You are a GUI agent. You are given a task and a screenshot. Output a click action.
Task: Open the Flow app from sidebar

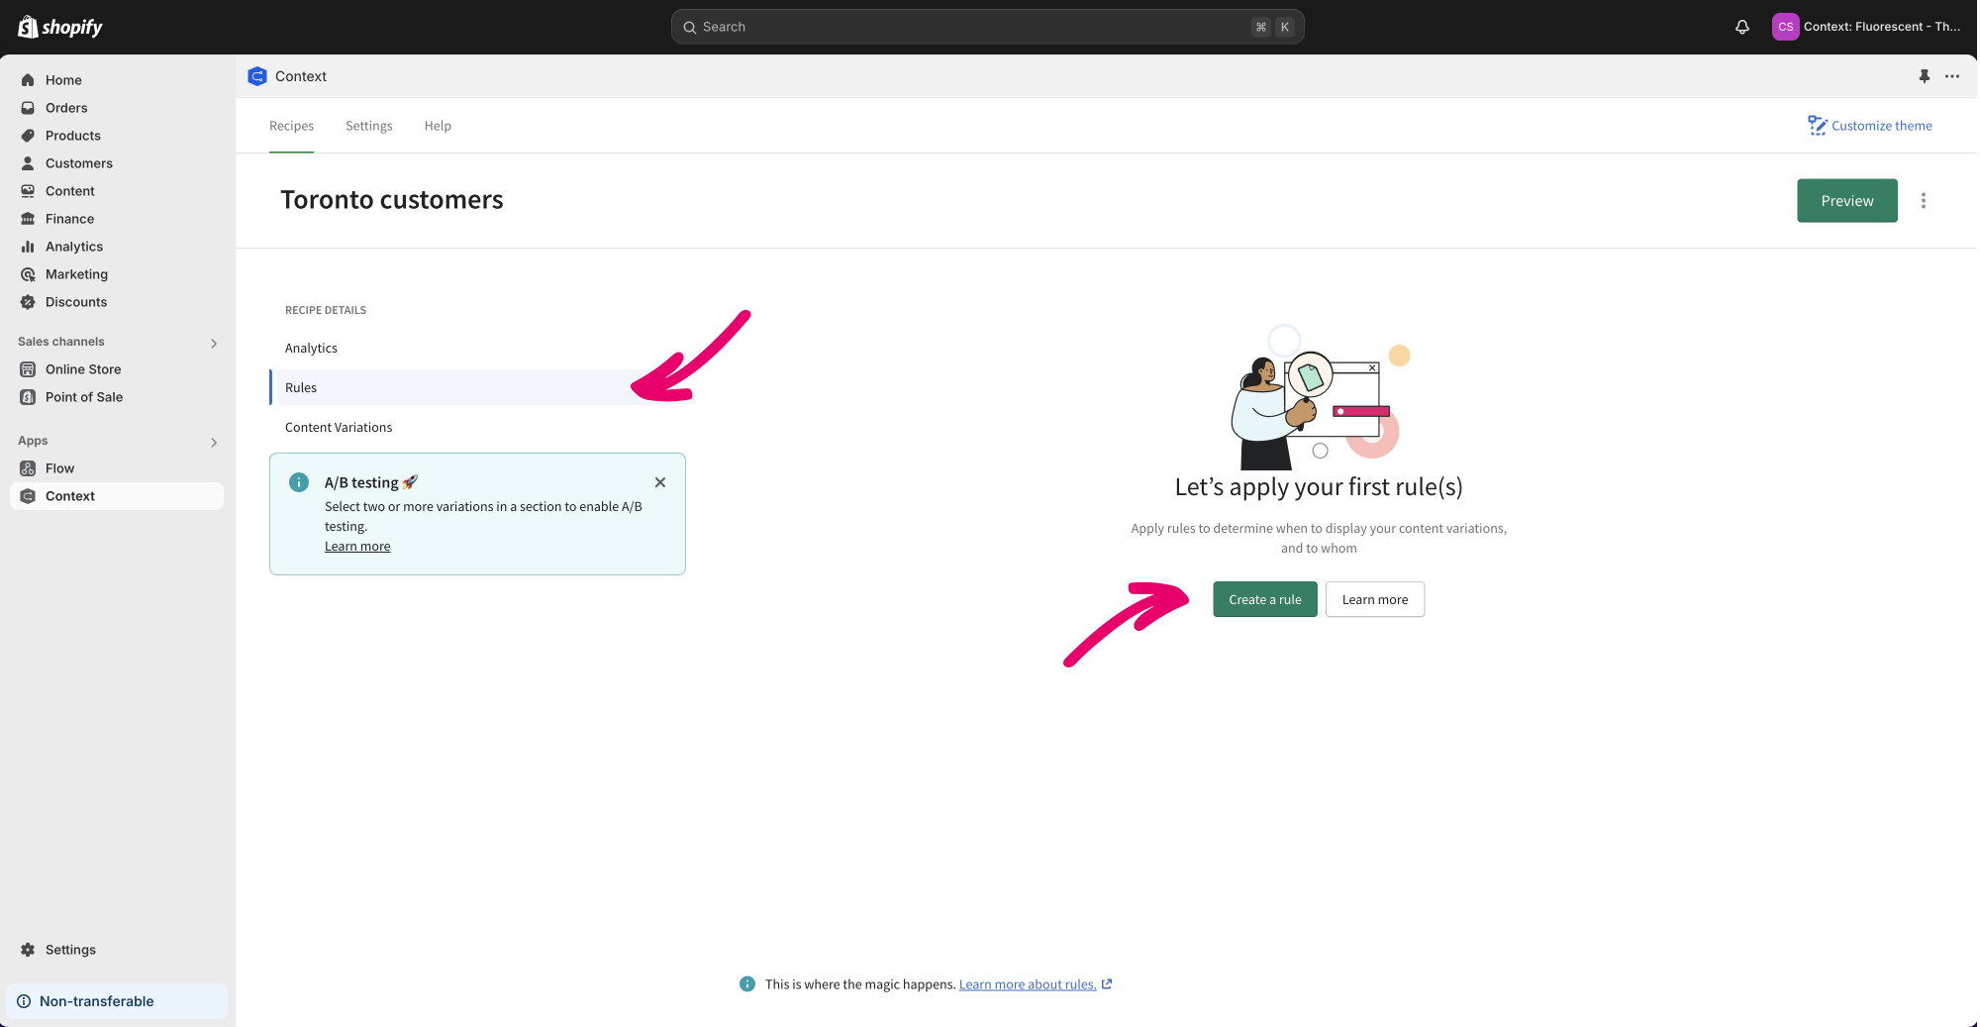coord(59,468)
